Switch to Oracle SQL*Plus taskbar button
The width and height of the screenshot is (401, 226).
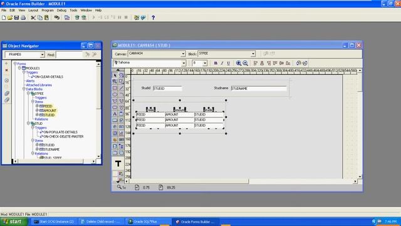[147, 222]
